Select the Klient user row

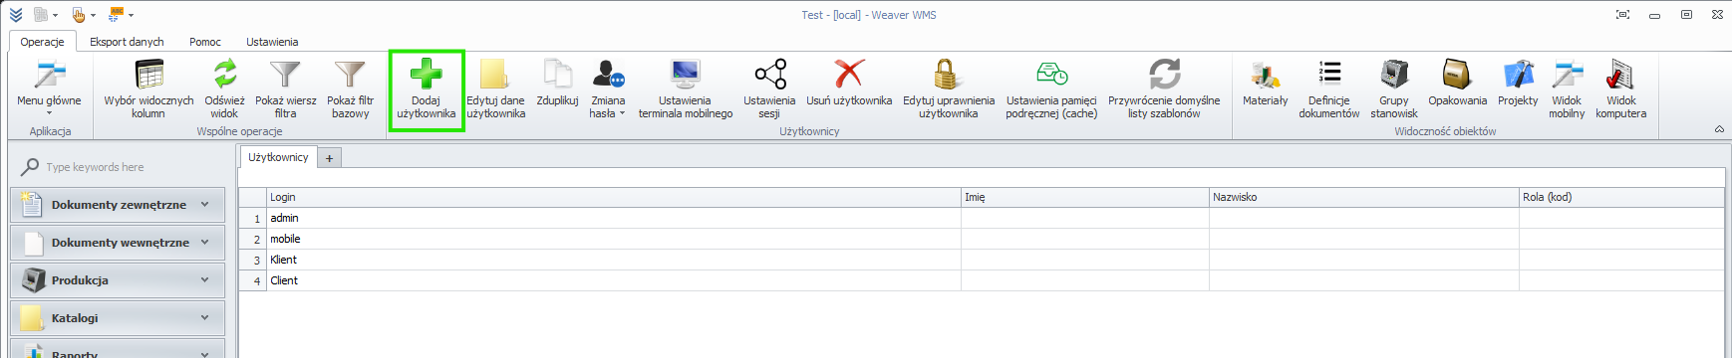982,260
